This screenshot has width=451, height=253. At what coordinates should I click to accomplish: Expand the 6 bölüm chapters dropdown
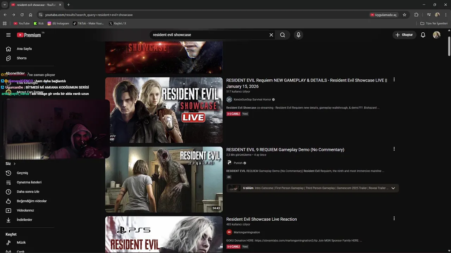coord(393,188)
